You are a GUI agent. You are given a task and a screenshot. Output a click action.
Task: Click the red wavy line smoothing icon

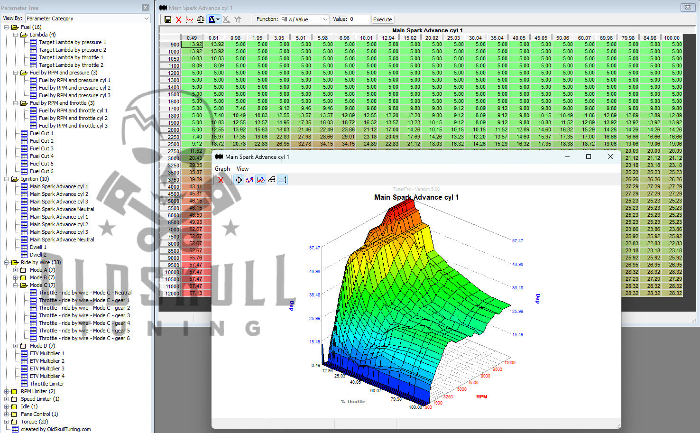190,19
